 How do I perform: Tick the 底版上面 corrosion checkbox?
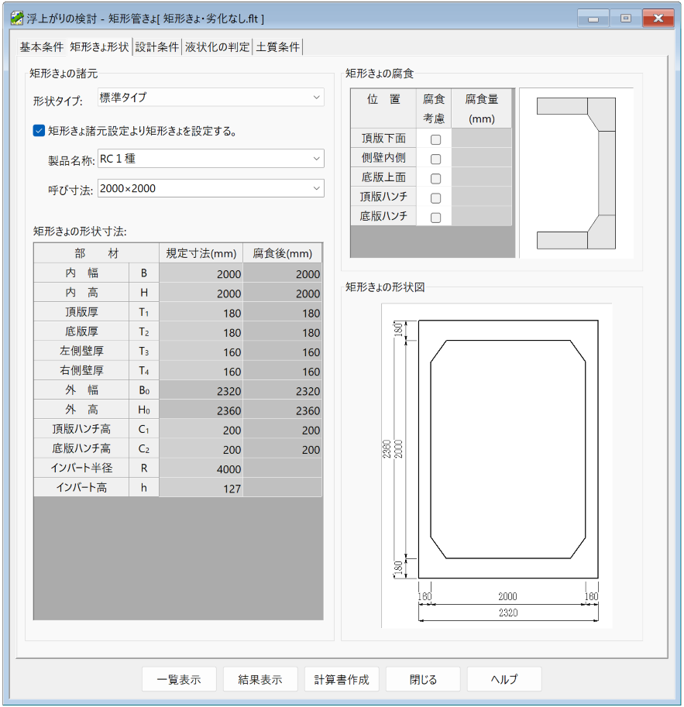(435, 179)
